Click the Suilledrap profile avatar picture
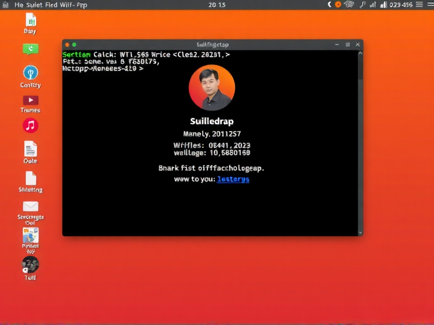The width and height of the screenshot is (434, 325). (212, 87)
